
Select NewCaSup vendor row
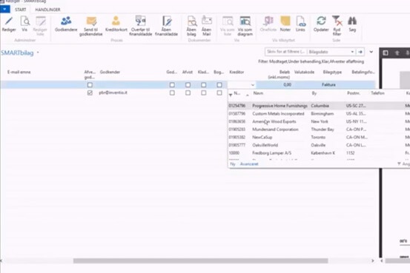319,137
